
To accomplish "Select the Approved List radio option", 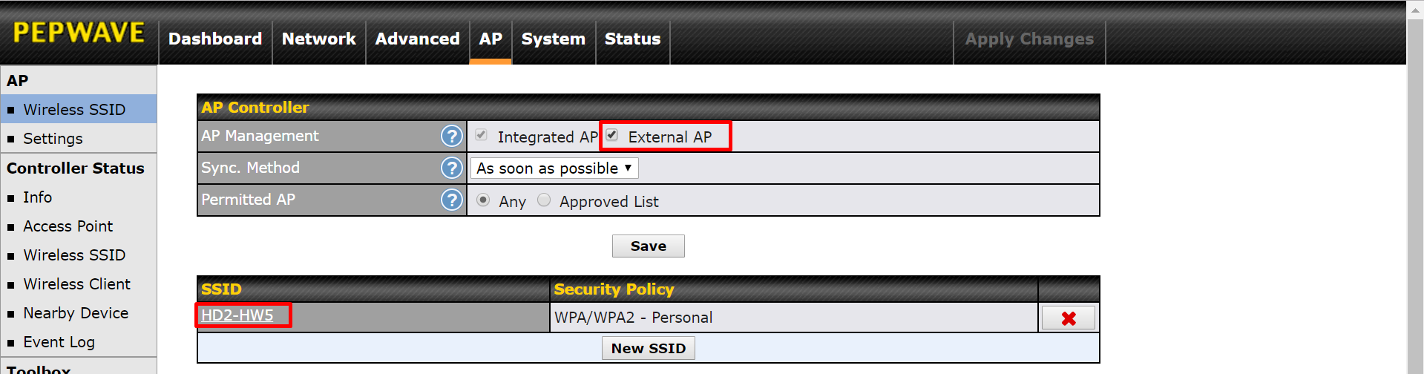I will (544, 200).
